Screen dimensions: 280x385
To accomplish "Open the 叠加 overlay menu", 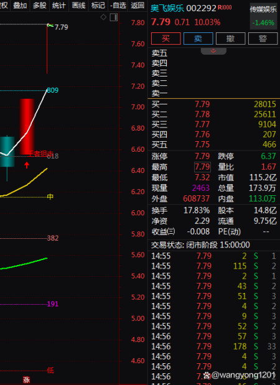I will point(20,5).
